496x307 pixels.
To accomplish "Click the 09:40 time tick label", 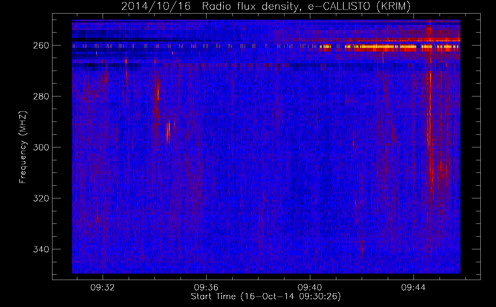I will [x=310, y=288].
